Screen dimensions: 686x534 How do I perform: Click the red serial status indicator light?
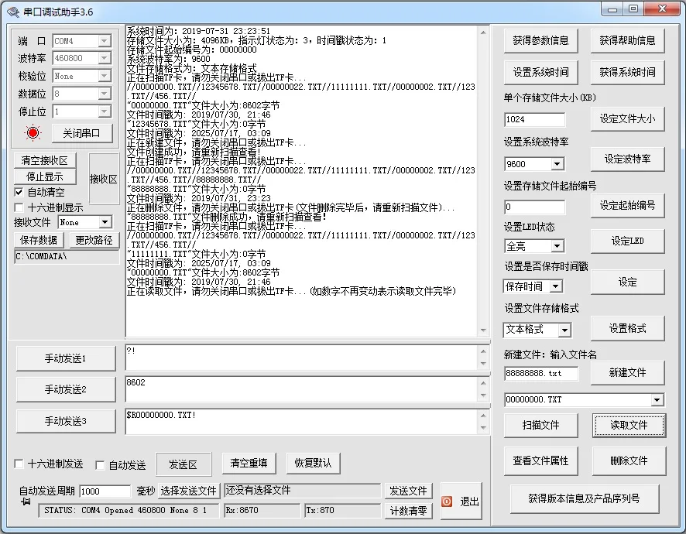(33, 133)
